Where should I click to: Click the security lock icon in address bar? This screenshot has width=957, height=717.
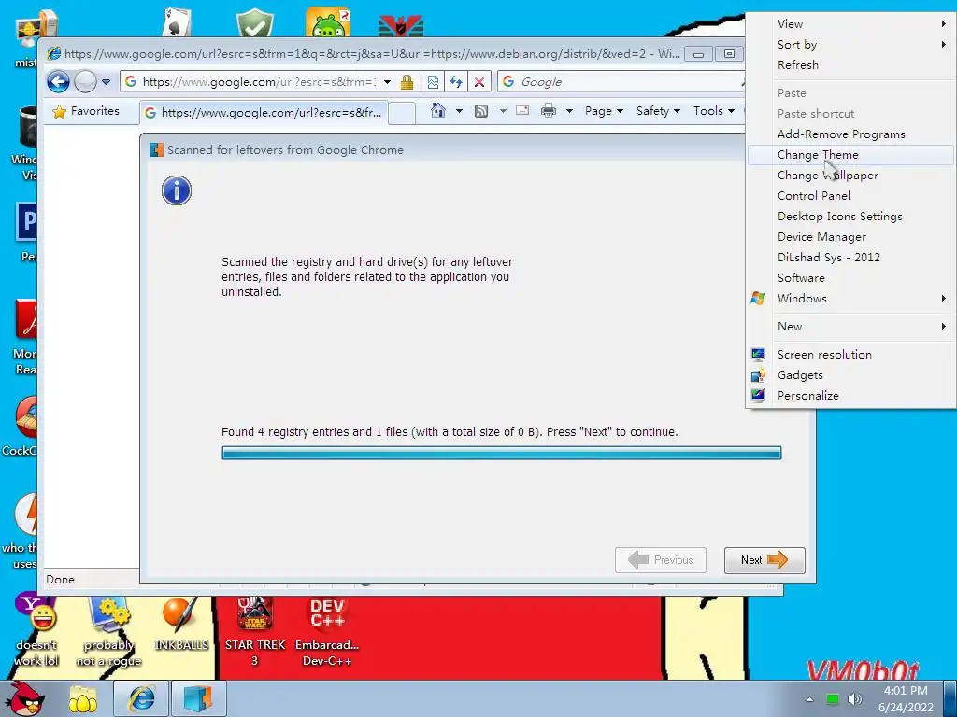pyautogui.click(x=407, y=82)
